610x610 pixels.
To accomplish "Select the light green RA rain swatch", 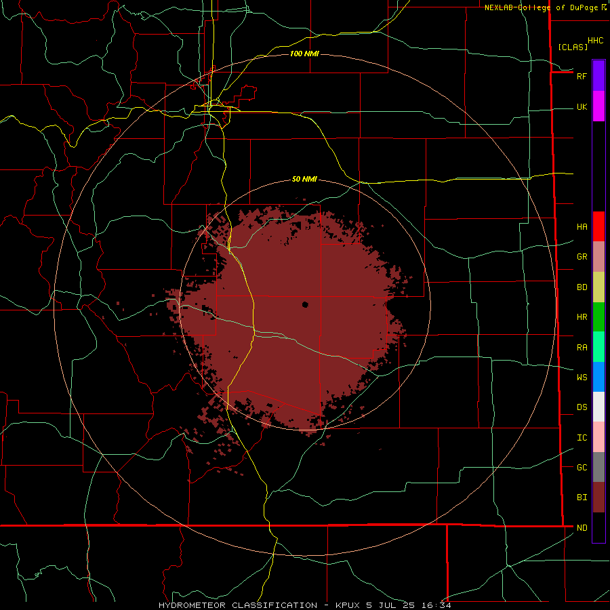I will (598, 347).
